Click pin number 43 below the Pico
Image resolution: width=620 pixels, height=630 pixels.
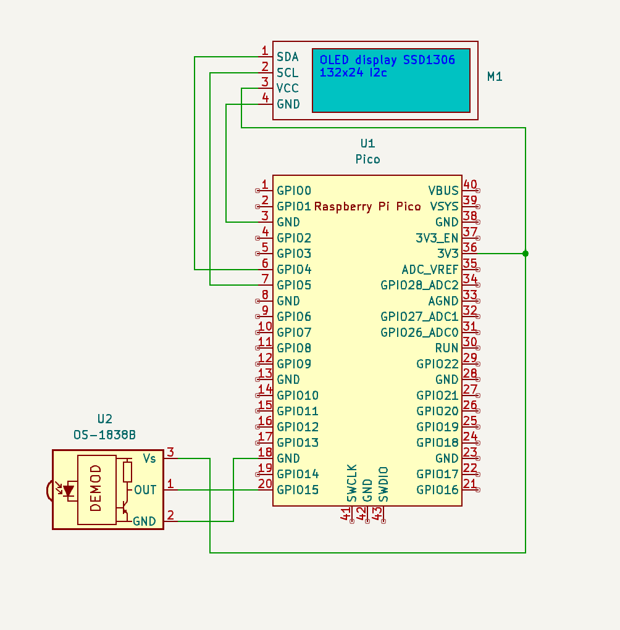coord(377,513)
